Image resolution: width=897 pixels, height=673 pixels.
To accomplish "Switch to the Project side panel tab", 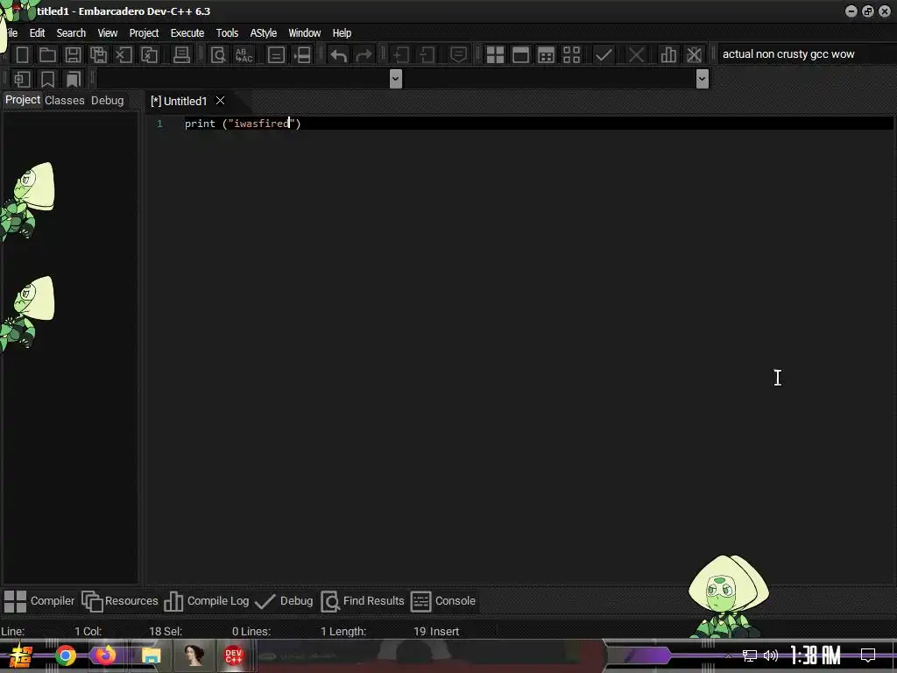I will 23,100.
